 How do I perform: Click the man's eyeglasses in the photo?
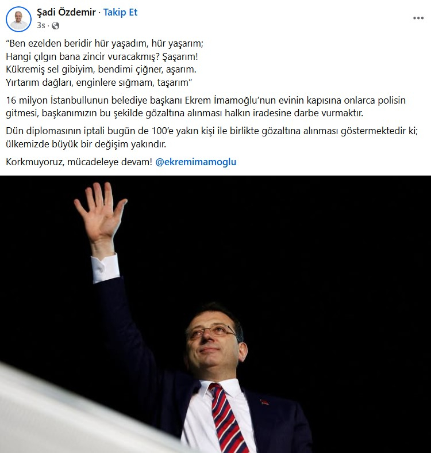tap(212, 331)
